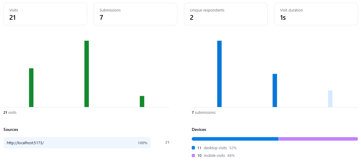361x166 pixels.
Task: Click the '11 desktop visits' legend text
Action: (x=212, y=148)
